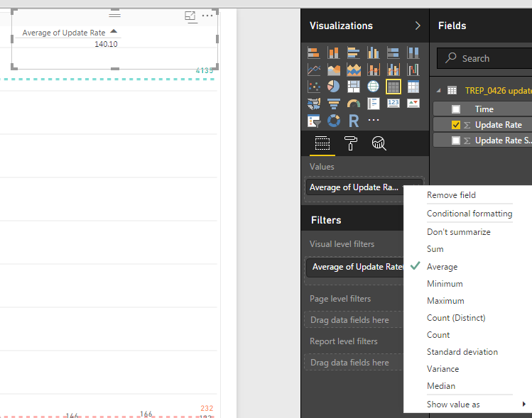The height and width of the screenshot is (418, 532).
Task: Collapse the Visualizations pane chevron
Action: tap(418, 26)
